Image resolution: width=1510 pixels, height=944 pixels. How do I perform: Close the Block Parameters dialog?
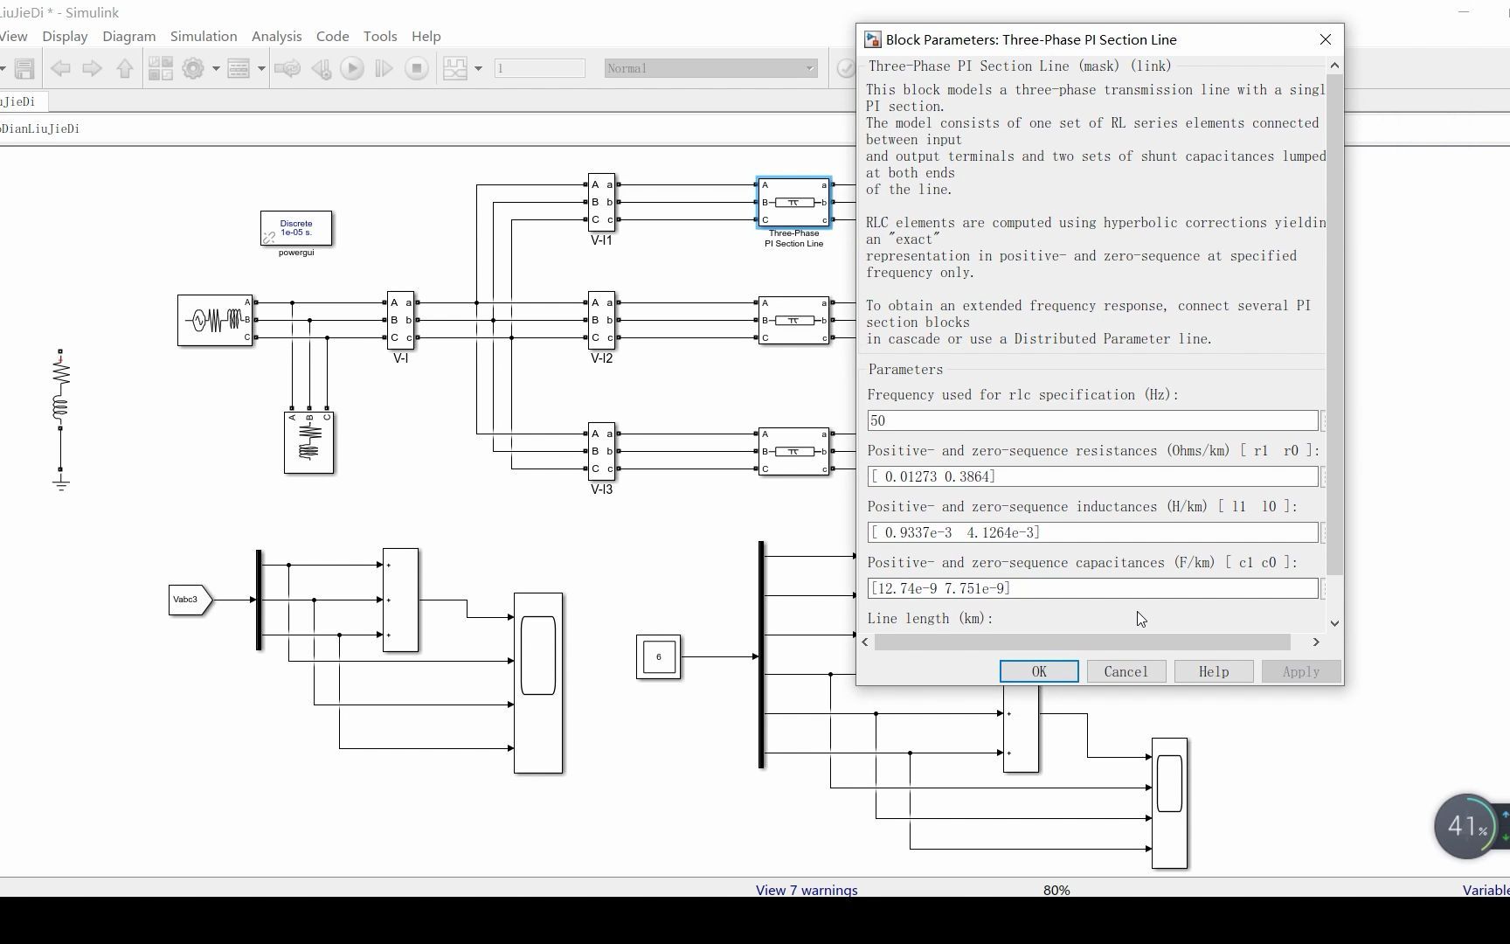pyautogui.click(x=1326, y=39)
